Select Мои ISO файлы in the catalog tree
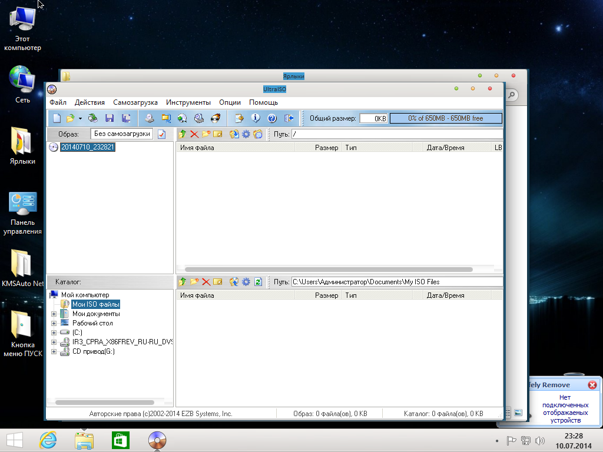This screenshot has width=603, height=452. click(x=96, y=304)
